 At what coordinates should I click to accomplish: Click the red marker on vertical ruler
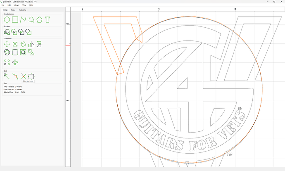click(x=68, y=46)
